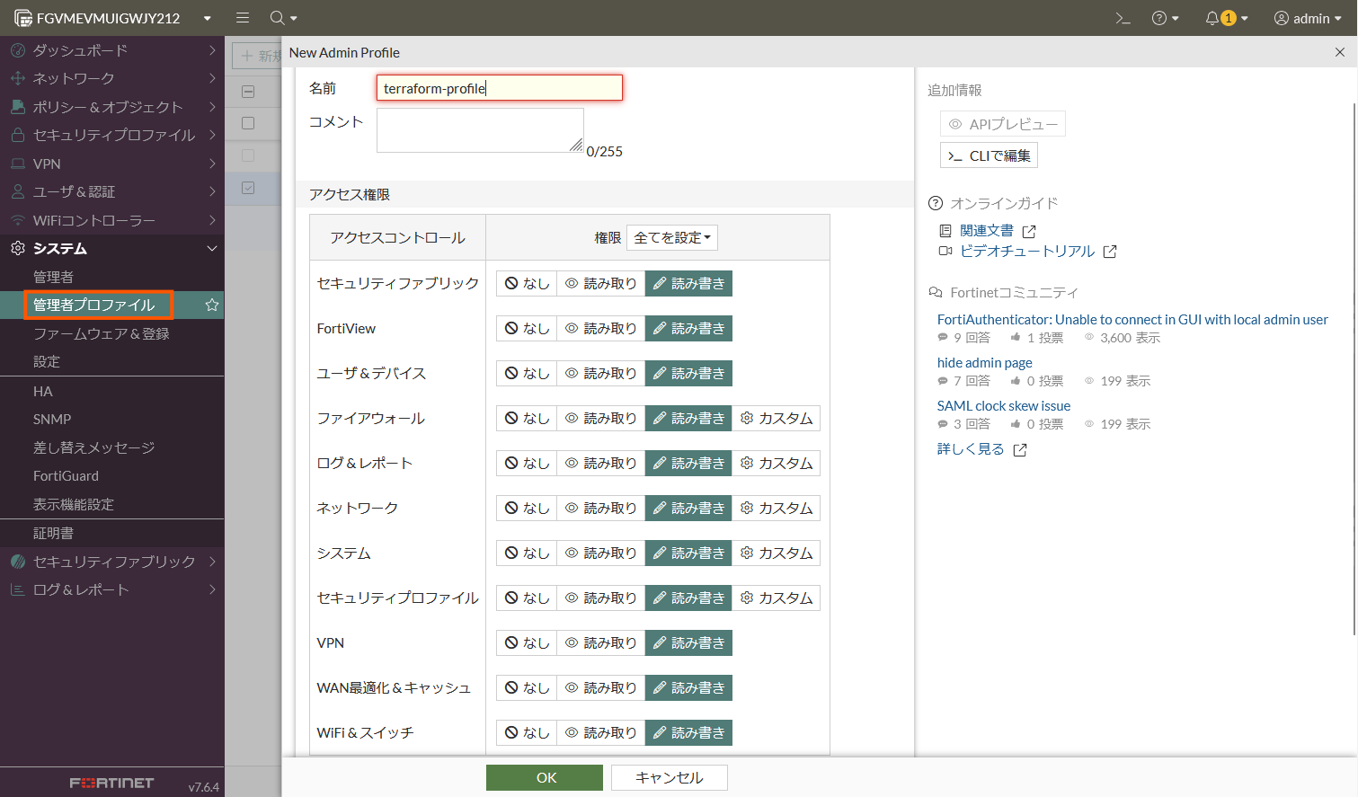This screenshot has height=797, width=1358.
Task: Expand sidebar ログ＆レポート menu at bottom
Action: [112, 590]
